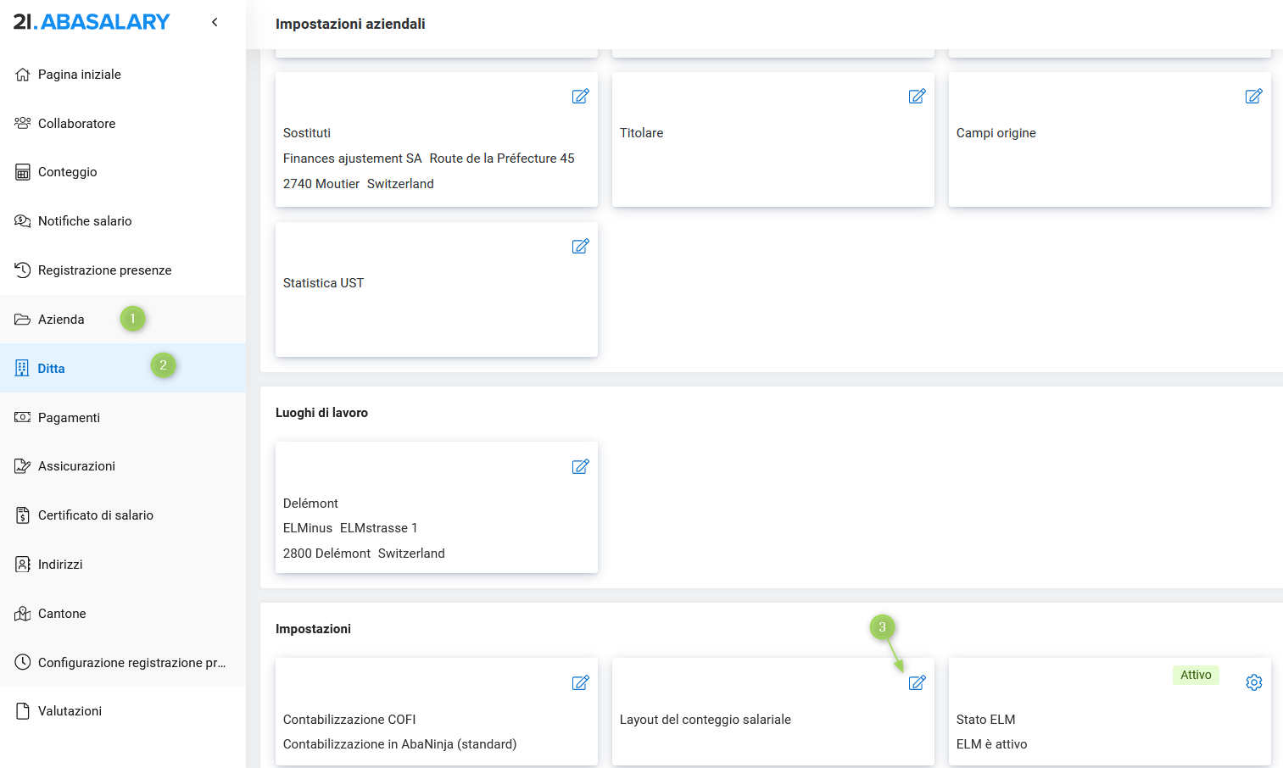The height and width of the screenshot is (768, 1283).
Task: Open Assicurazioni submenu item
Action: (76, 466)
